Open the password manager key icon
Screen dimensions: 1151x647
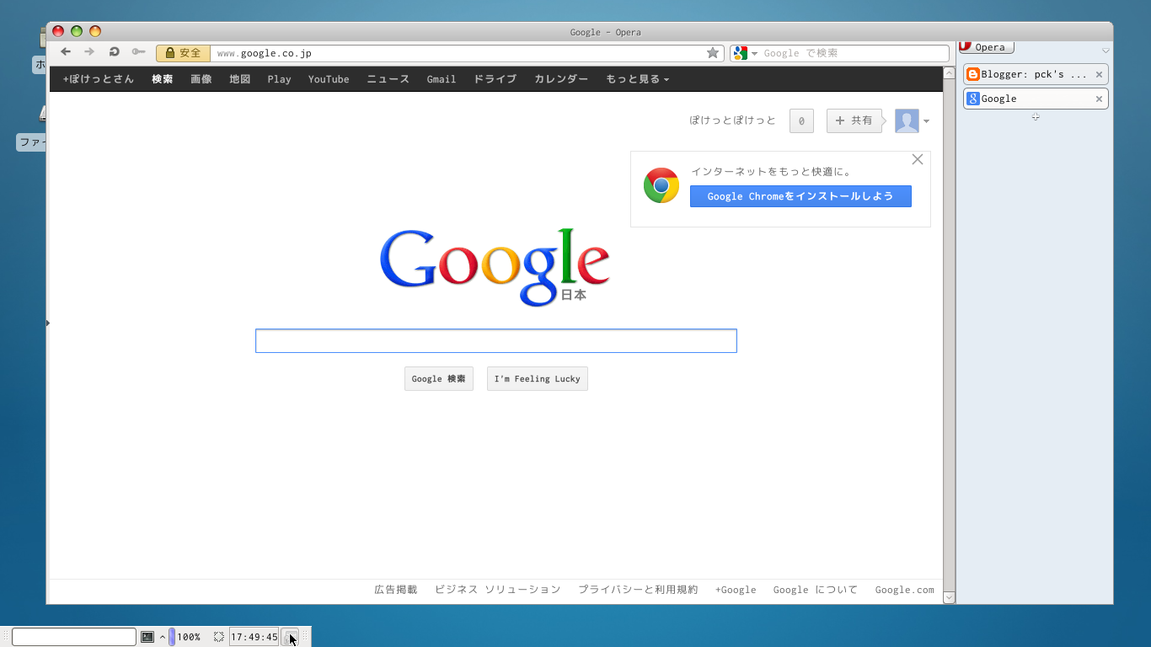coord(139,52)
